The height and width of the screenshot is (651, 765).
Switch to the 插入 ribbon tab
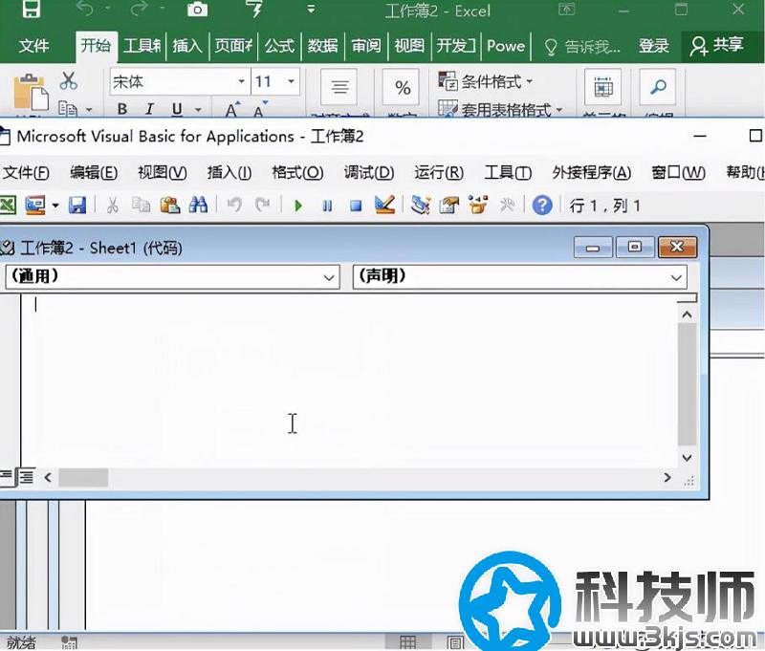tap(186, 46)
